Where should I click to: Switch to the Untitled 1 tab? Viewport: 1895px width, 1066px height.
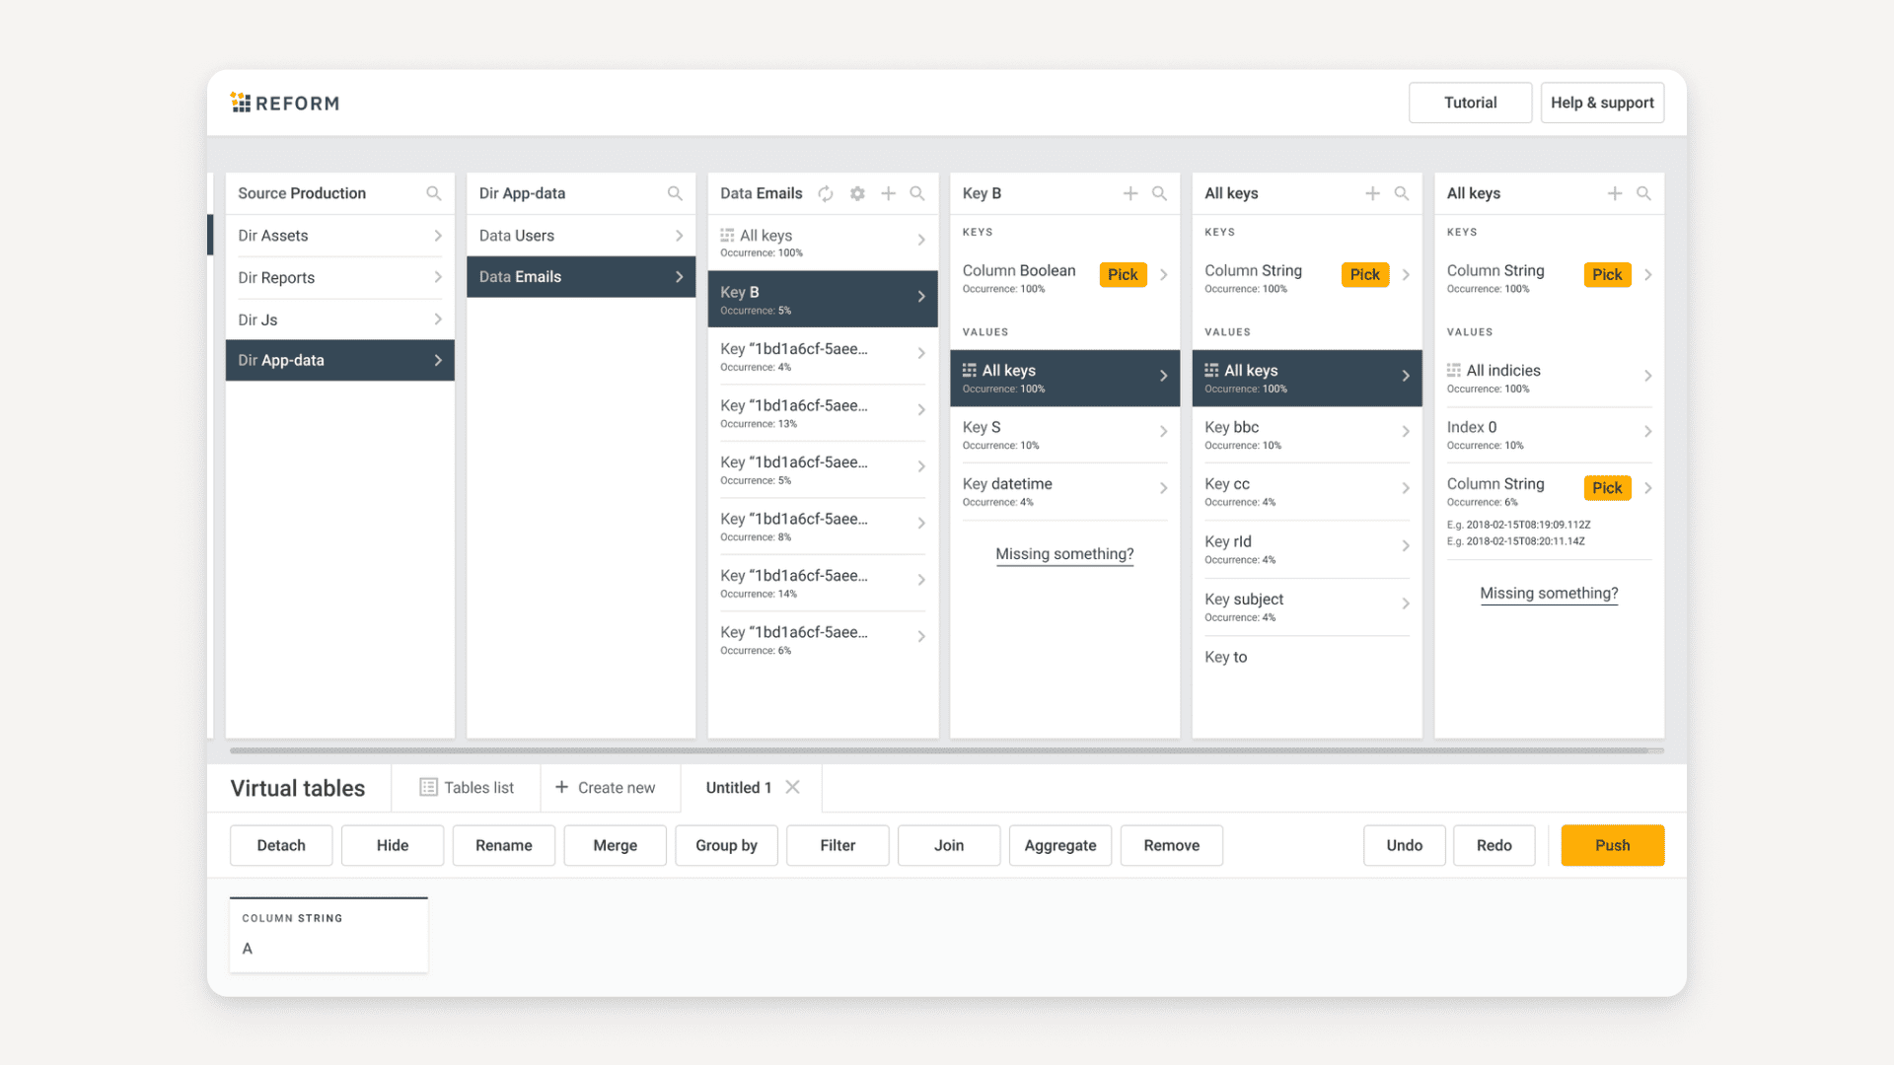click(737, 787)
